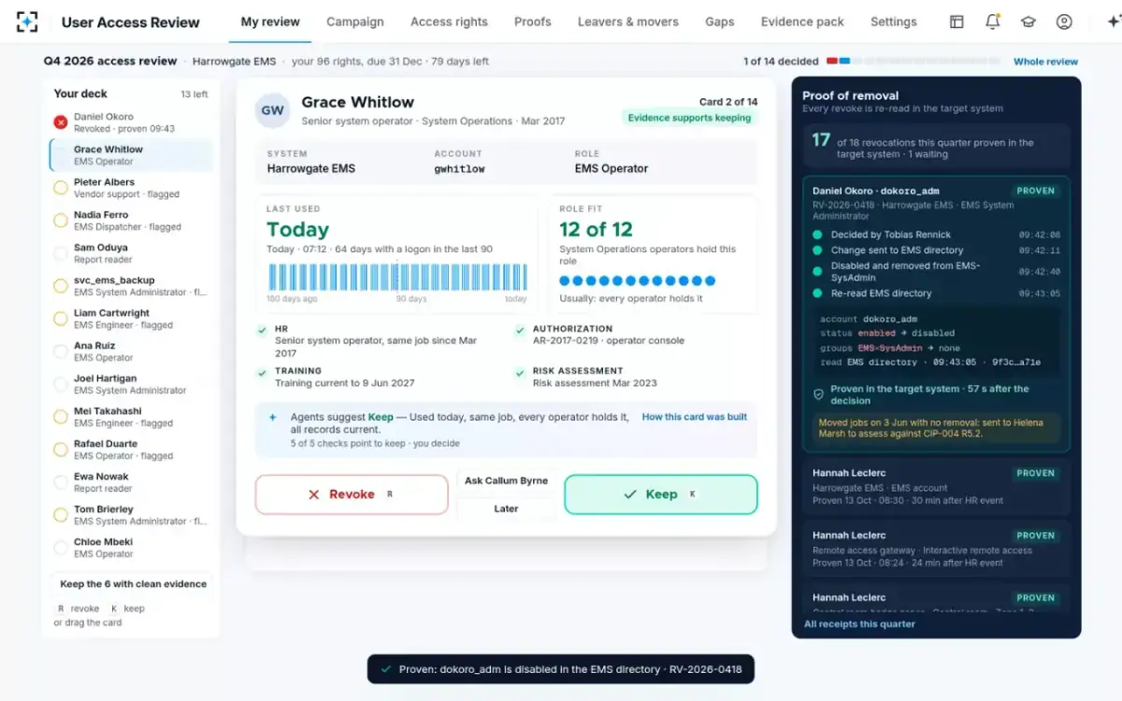
Task: Open Hannah Leclerc Harrowgate EMS account receipt
Action: pos(936,486)
